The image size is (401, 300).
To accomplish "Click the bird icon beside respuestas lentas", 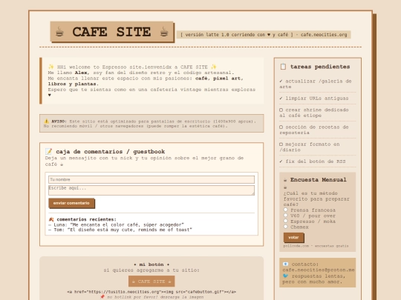I will (285, 276).
